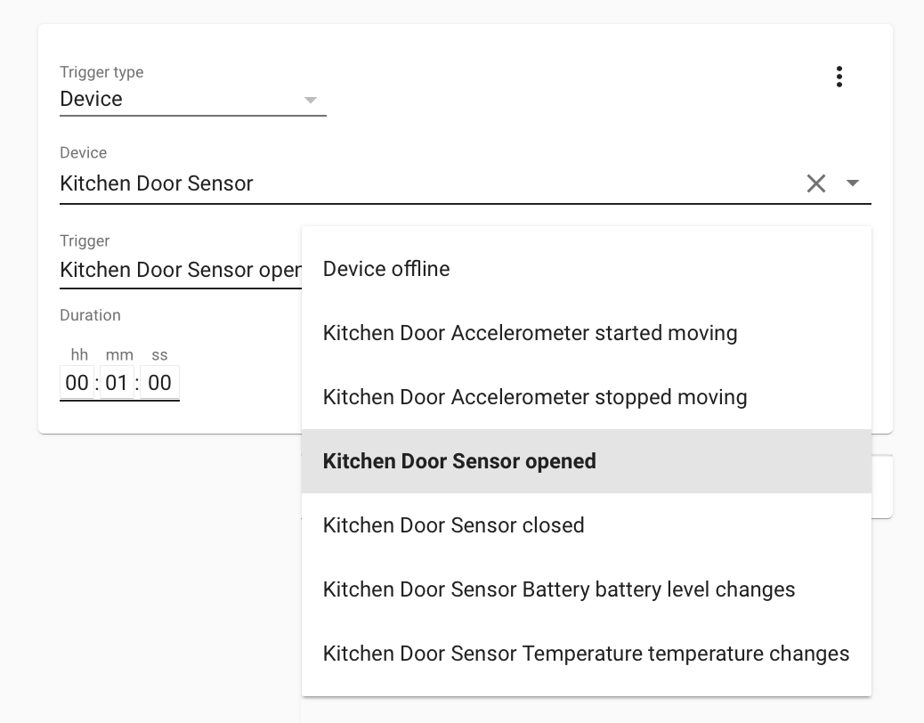Click the Kitchen Door Sensor device text field

[x=427, y=183]
